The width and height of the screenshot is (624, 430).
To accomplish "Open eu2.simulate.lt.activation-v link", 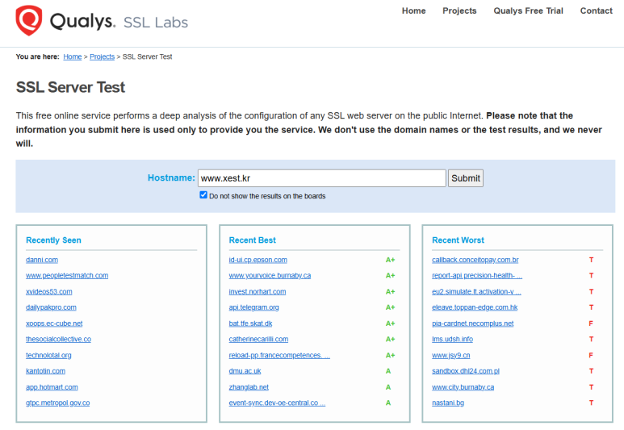I will [476, 291].
